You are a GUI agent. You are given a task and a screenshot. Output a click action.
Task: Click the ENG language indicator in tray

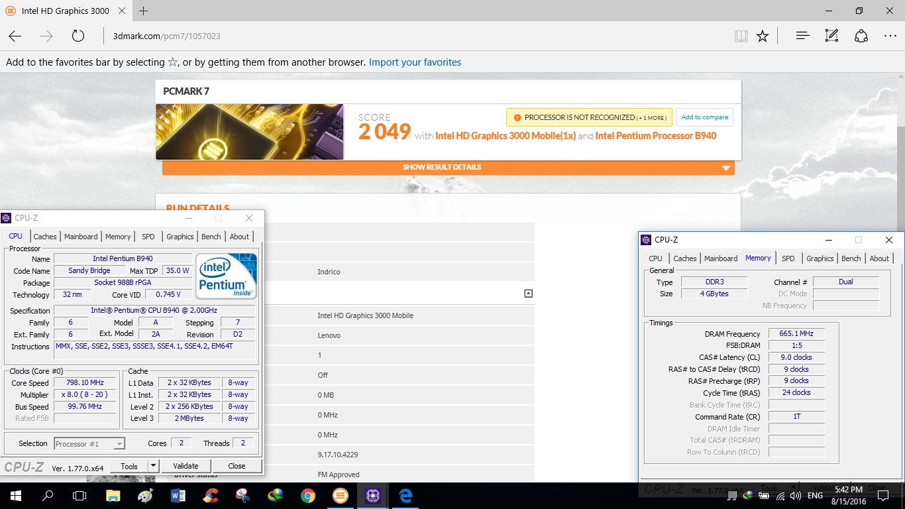coord(815,496)
